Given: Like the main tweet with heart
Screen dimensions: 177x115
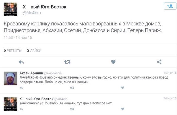Looking at the screenshot, I should [113, 62].
